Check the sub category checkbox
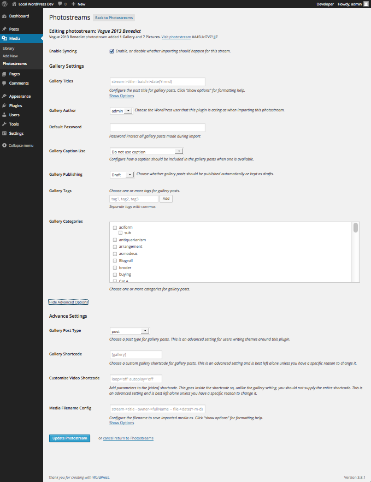Image resolution: width=371 pixels, height=482 pixels. point(120,233)
